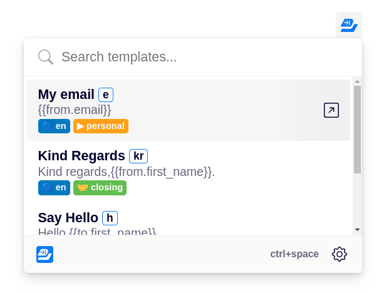Click the scrollbar up arrow
Screen dimensions: 379x293
click(357, 81)
